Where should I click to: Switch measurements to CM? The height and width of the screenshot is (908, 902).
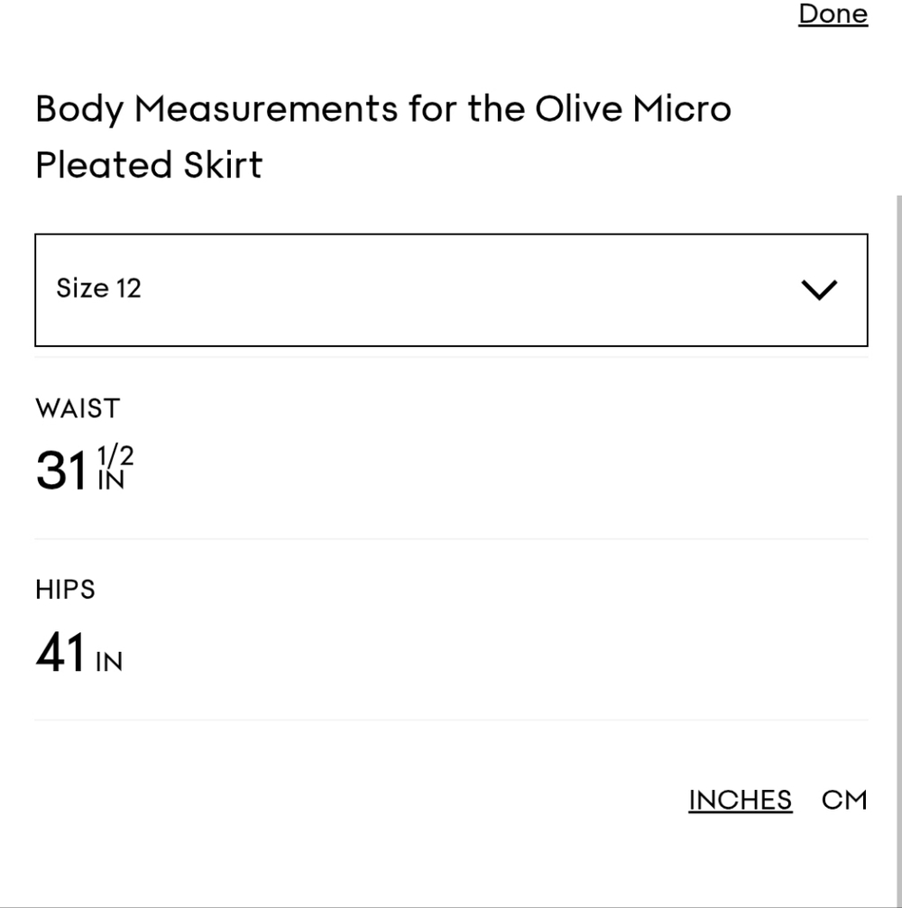pyautogui.click(x=844, y=801)
